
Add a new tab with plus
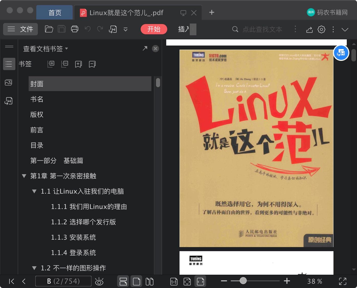[212, 12]
